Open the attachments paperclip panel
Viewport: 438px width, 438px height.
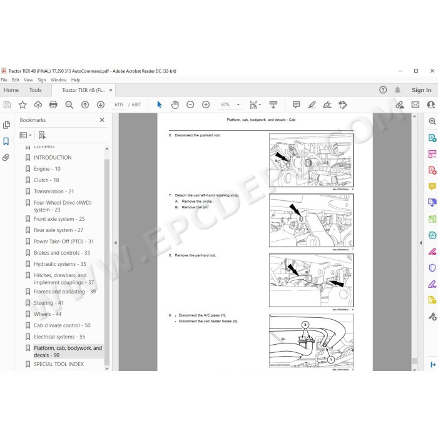6,157
